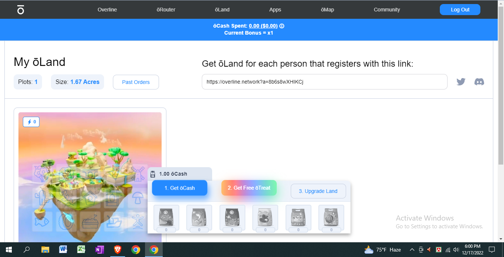Image resolution: width=504 pixels, height=257 pixels.
Task: Open the Overline menu item
Action: coord(107,10)
